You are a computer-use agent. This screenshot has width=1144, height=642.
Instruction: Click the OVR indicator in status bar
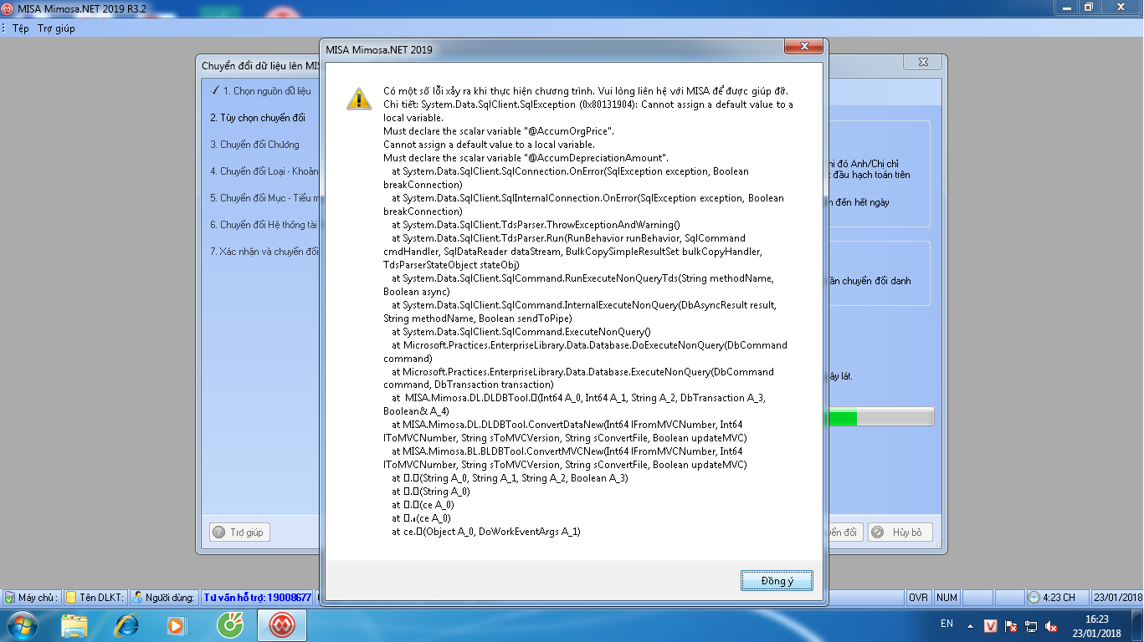tap(919, 598)
